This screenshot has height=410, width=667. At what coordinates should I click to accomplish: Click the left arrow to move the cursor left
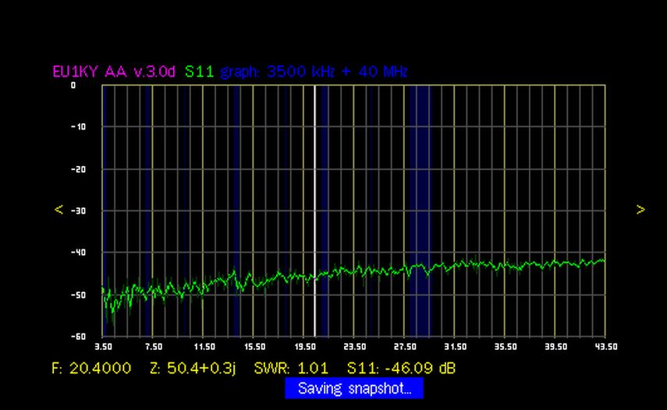pos(59,210)
